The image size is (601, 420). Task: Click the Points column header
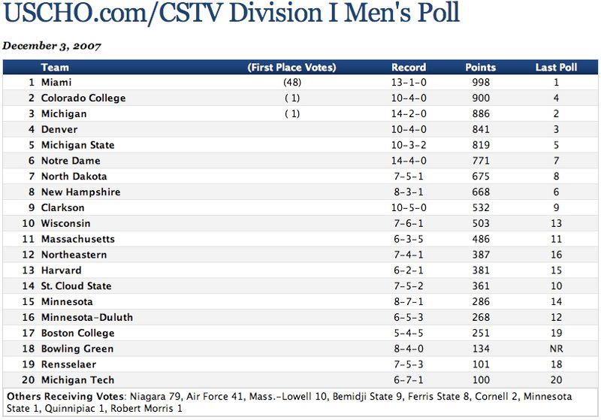(x=481, y=67)
